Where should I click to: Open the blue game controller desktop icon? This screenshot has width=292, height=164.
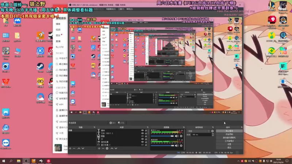6,113
